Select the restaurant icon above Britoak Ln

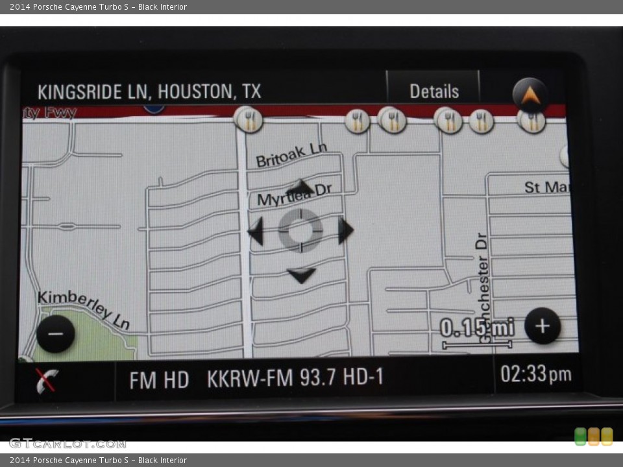click(249, 119)
